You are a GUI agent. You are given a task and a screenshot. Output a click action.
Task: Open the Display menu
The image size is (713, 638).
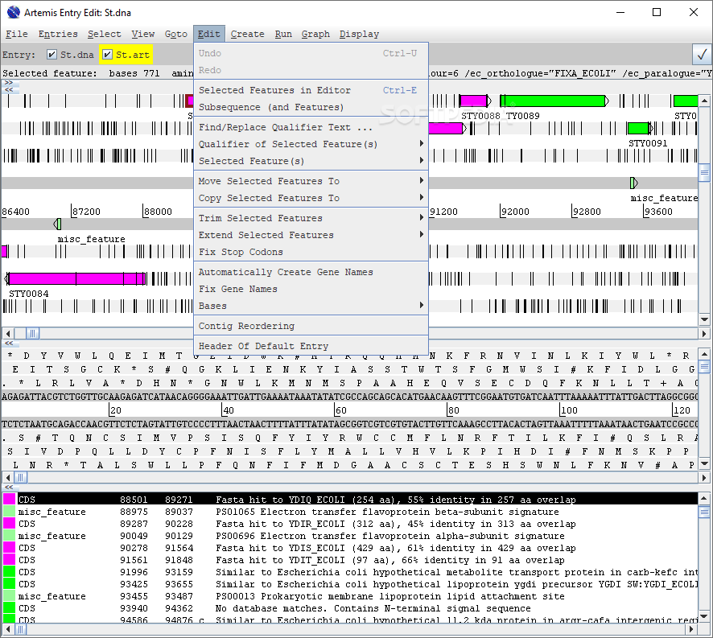(359, 34)
